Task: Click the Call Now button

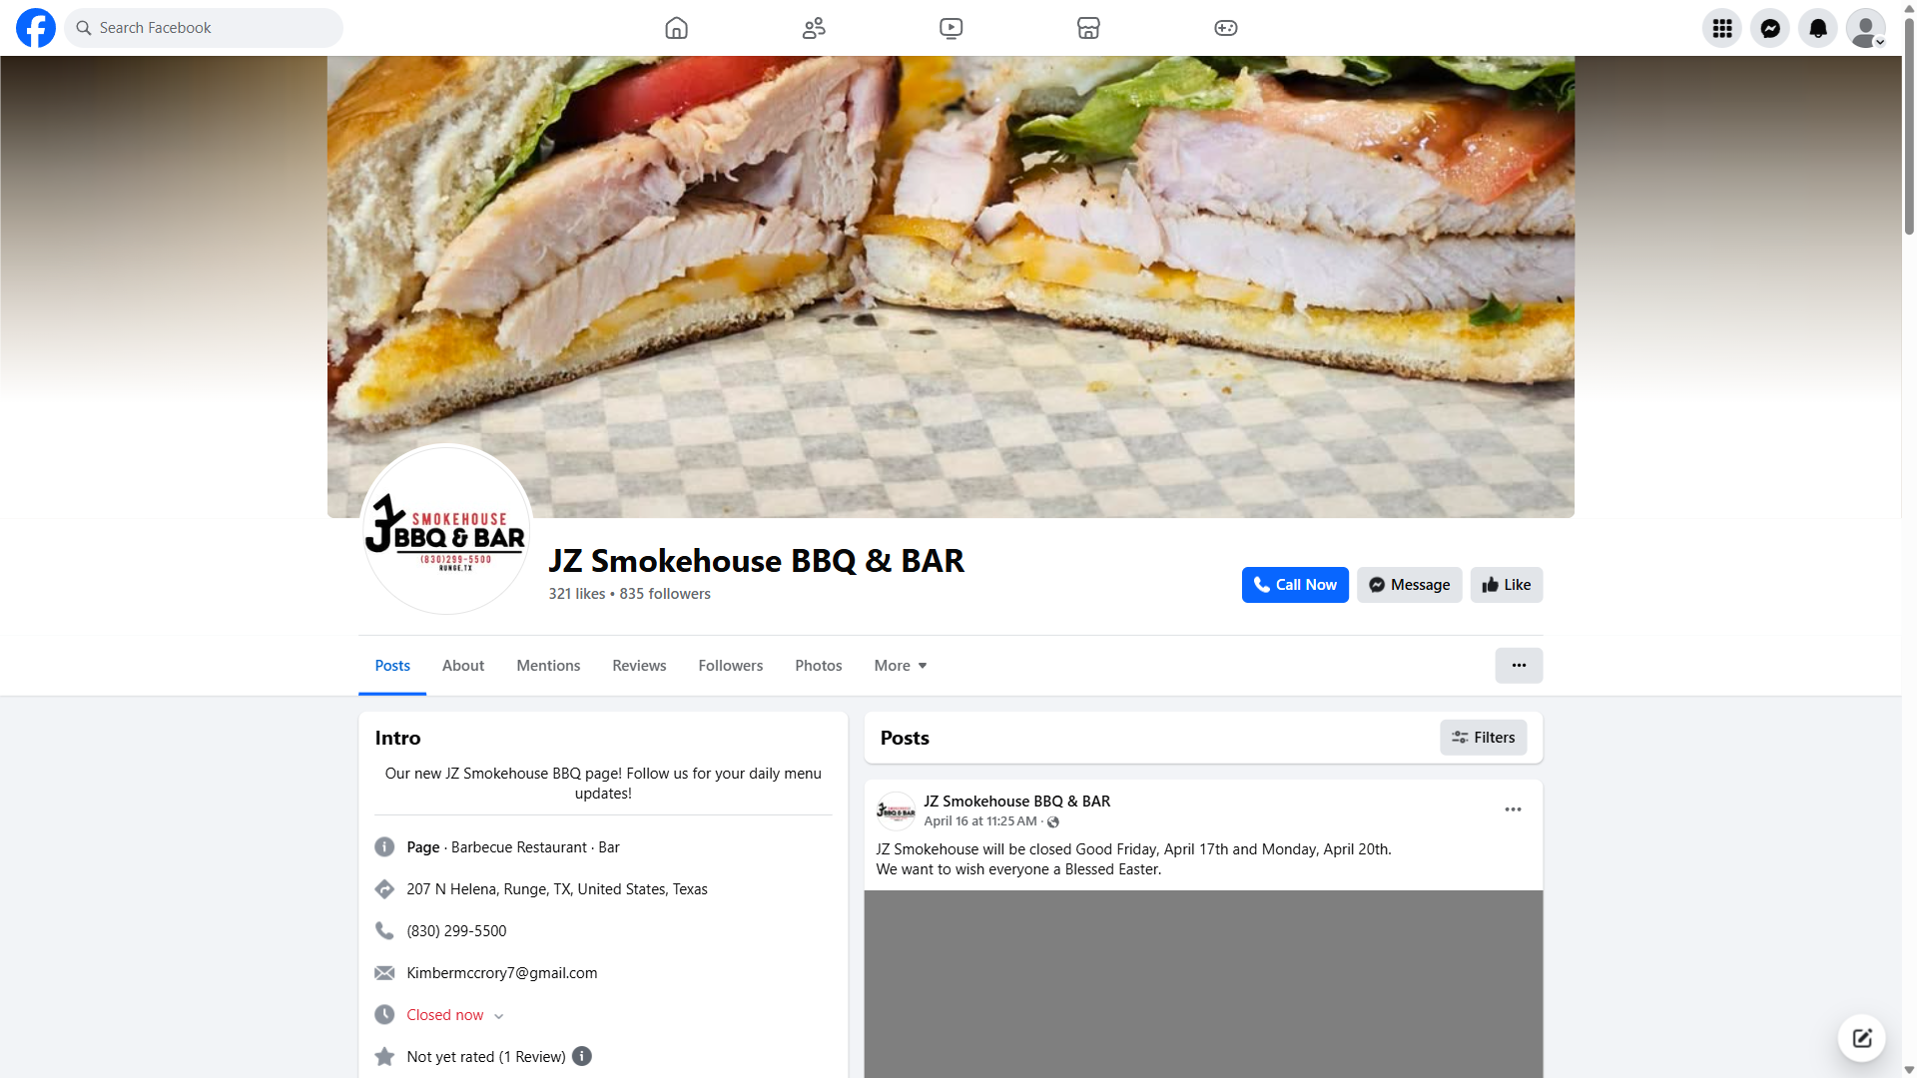Action: 1295,585
